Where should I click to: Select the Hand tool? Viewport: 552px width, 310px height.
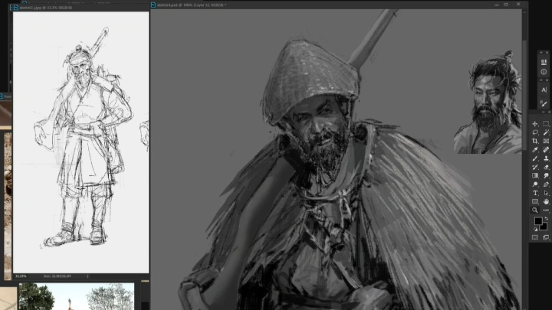point(546,201)
